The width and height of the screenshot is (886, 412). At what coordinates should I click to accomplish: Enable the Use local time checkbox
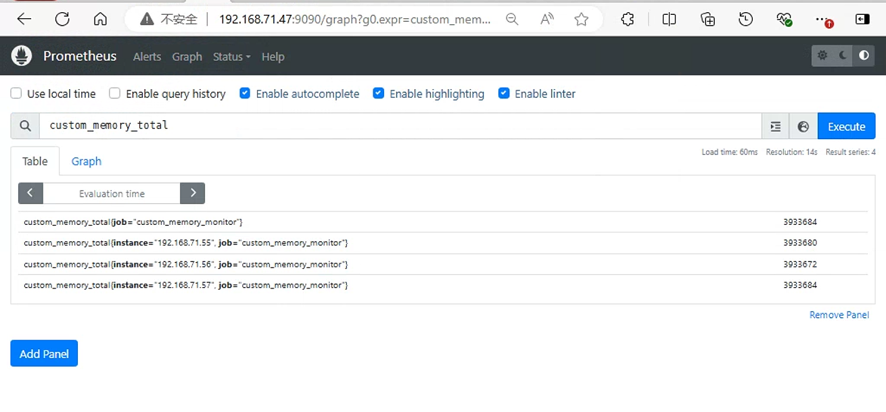click(x=16, y=93)
